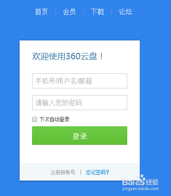Screen dimensions: 171x196
Task: Click divider between 注册新帐号 and 忘记密码
Action: pos(80,172)
